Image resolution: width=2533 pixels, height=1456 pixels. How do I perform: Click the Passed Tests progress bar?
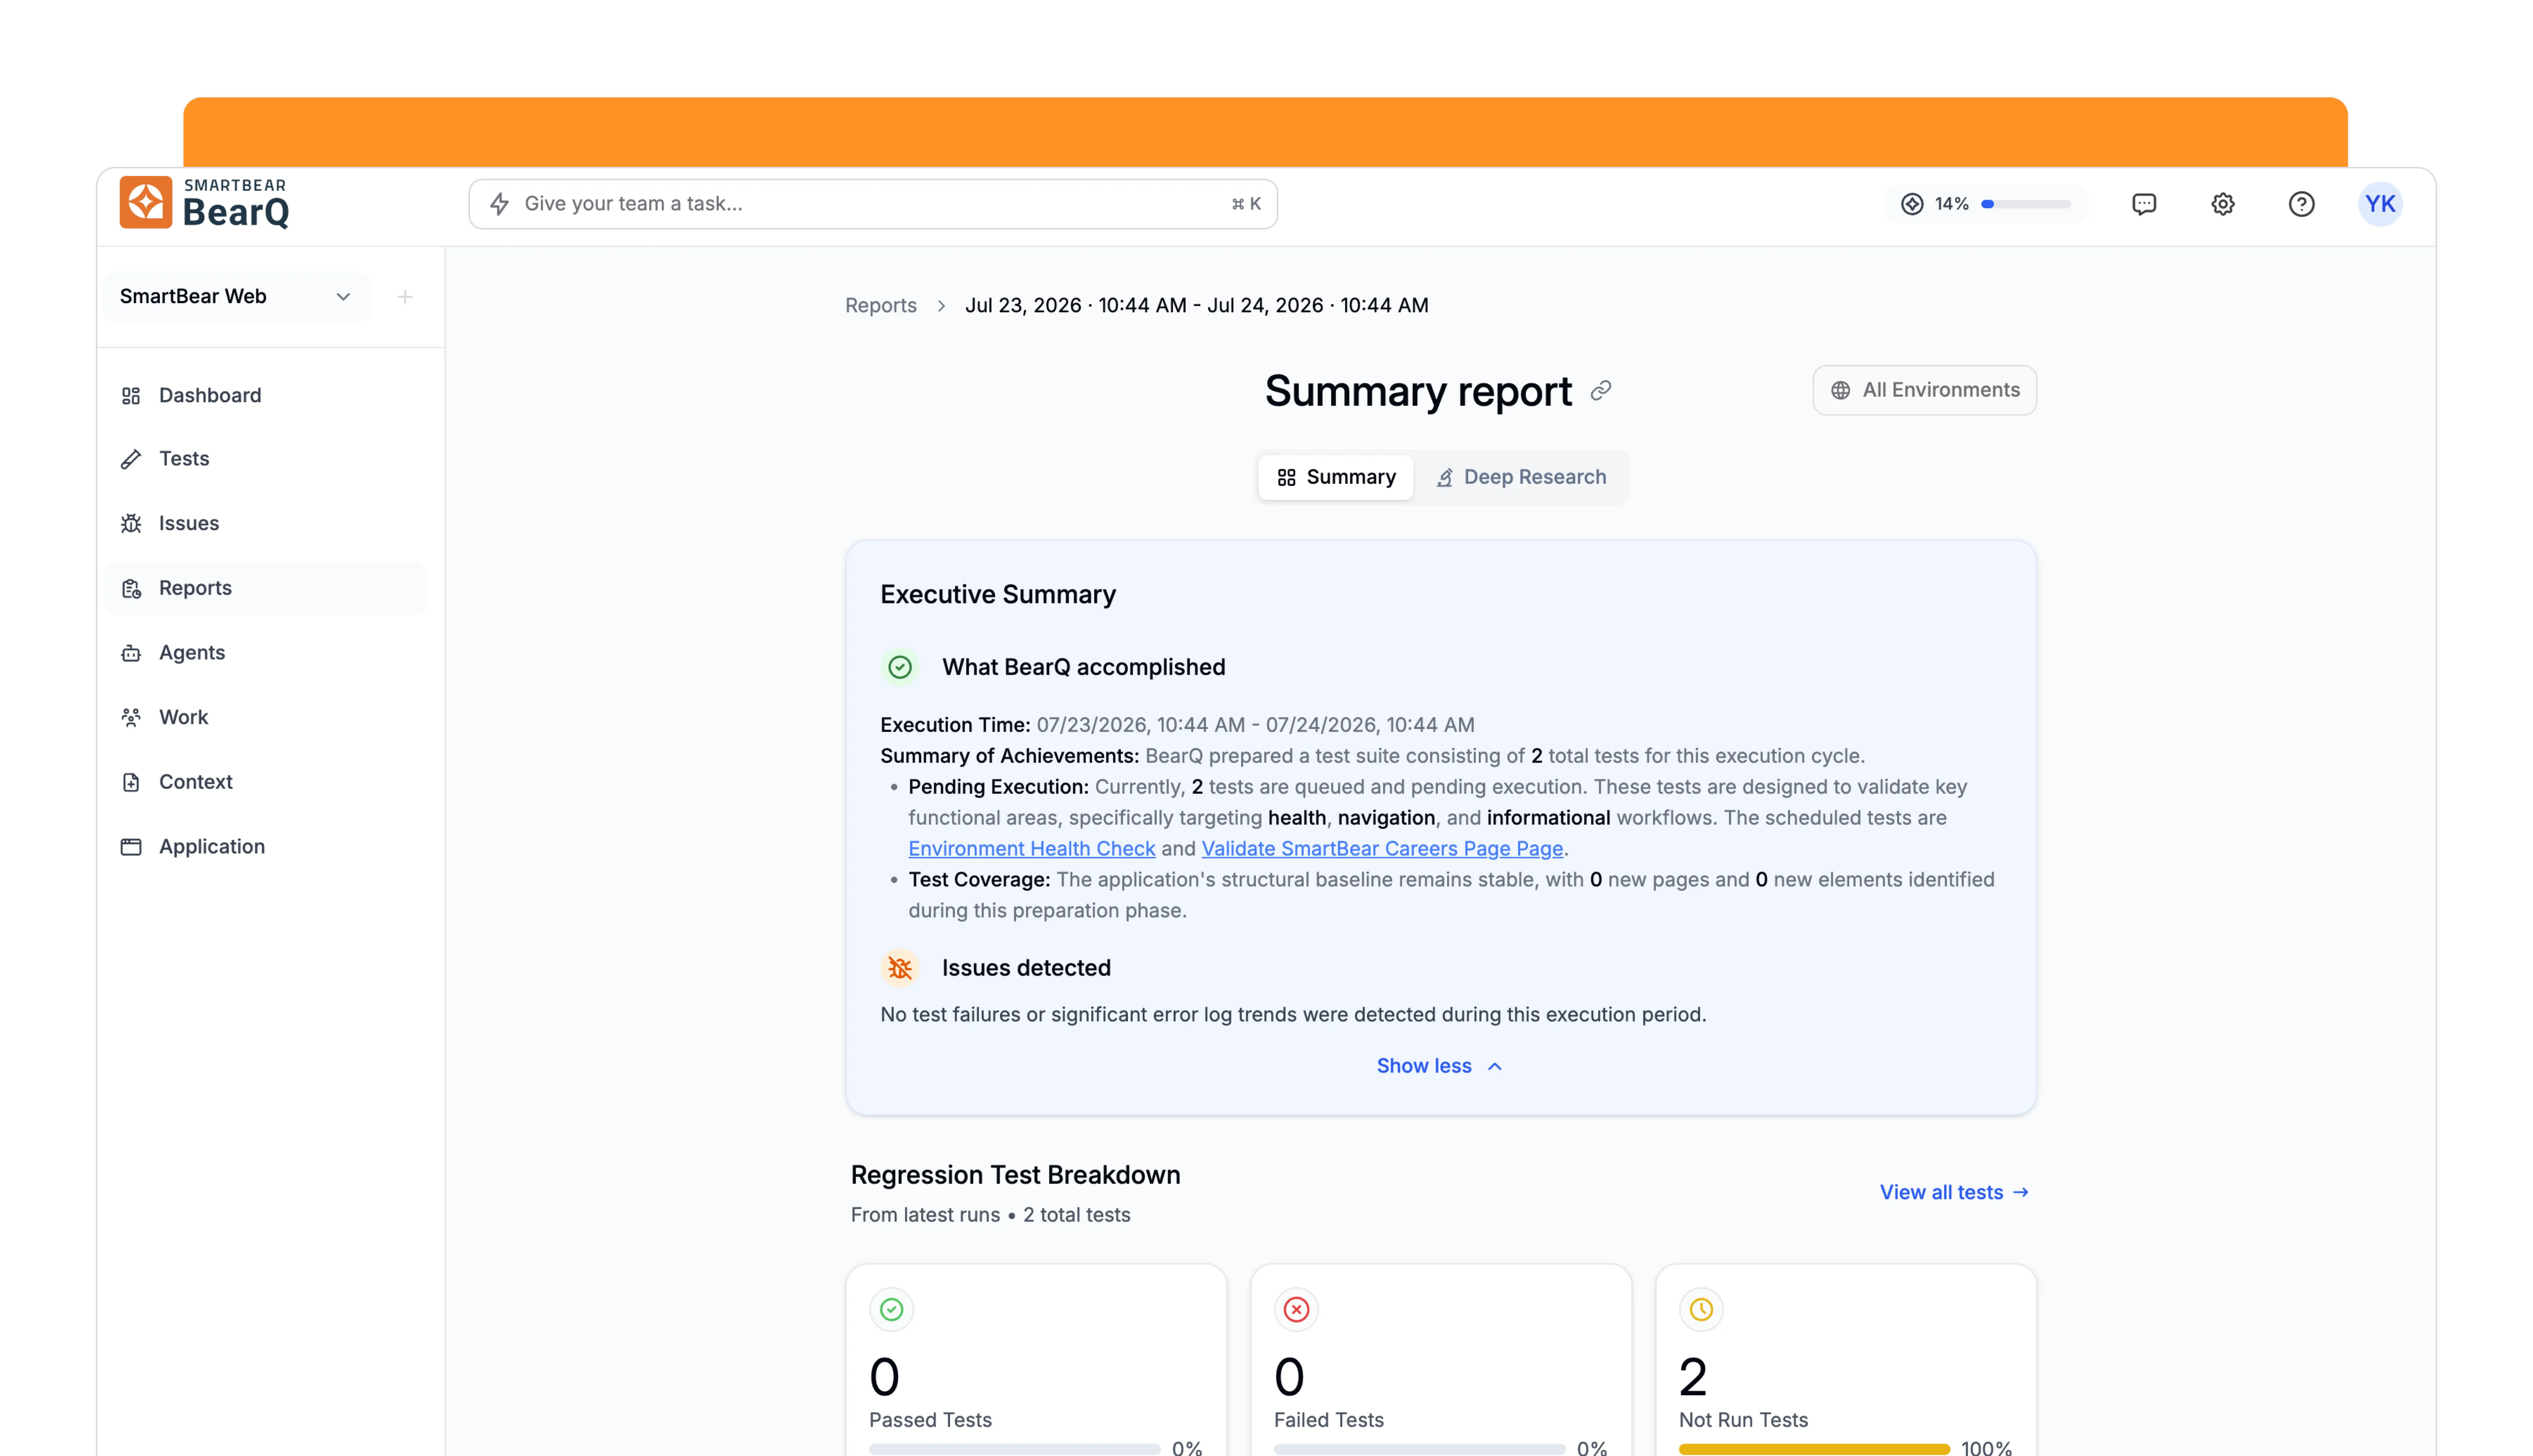pos(1014,1449)
